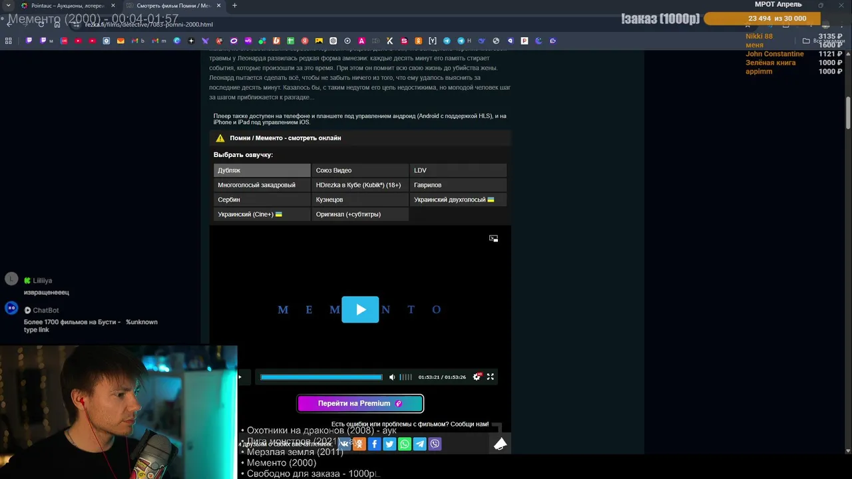This screenshot has height=479, width=852.
Task: Adjust the player volume level bars
Action: tap(405, 377)
